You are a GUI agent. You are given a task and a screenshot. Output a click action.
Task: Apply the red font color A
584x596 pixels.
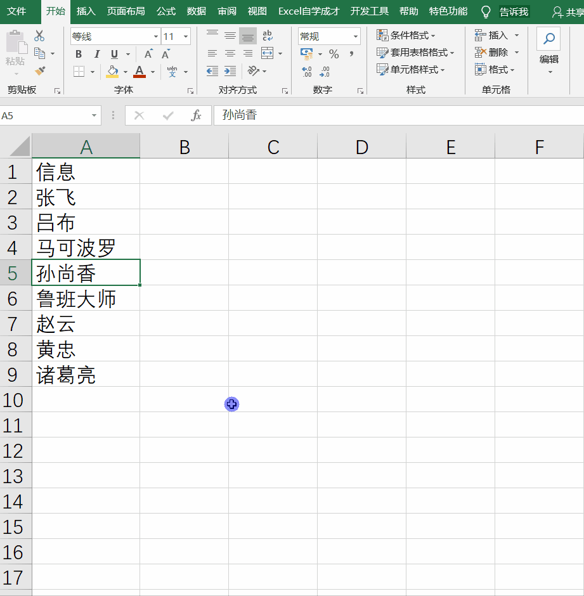(140, 71)
